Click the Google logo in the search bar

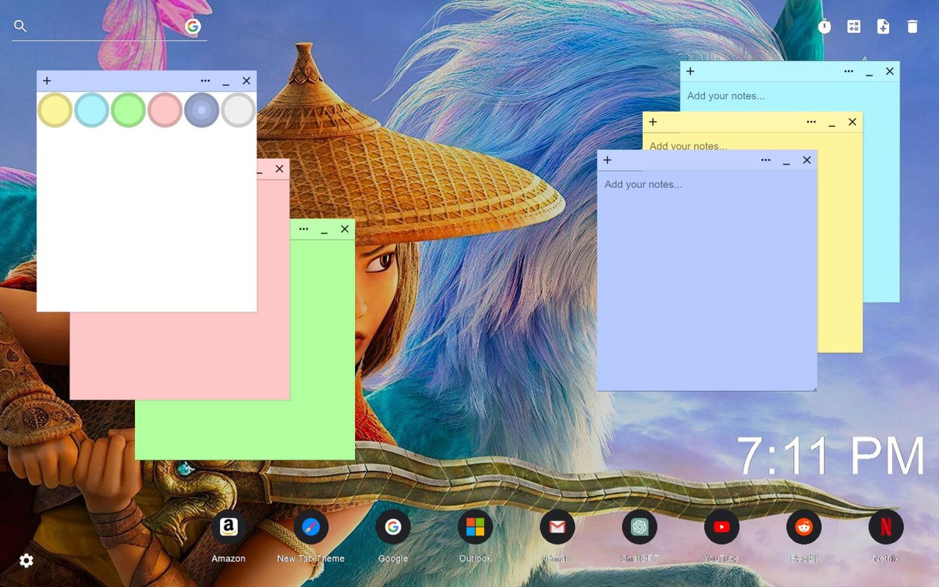193,26
